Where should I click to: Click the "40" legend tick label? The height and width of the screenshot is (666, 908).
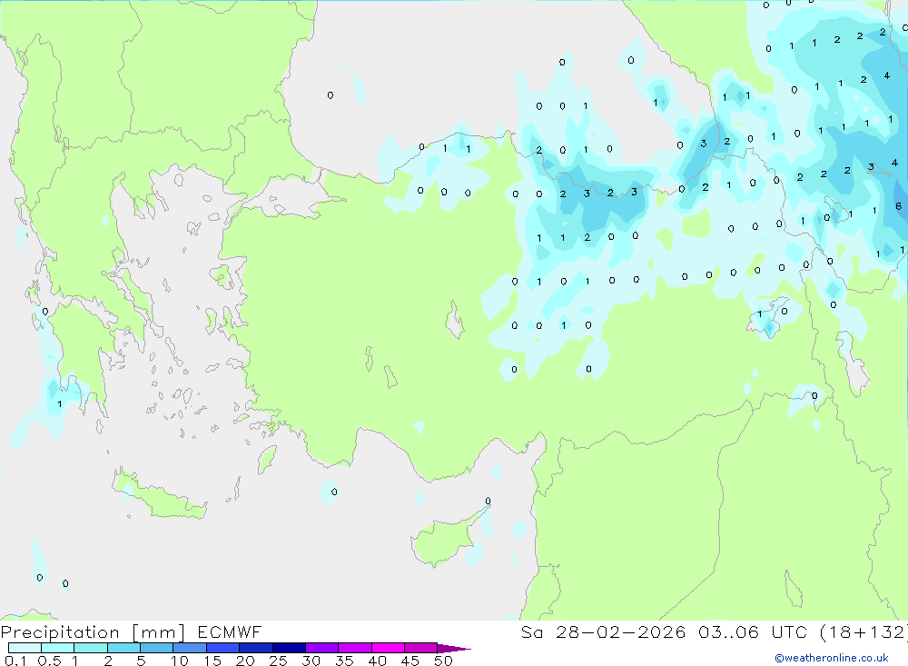(378, 661)
